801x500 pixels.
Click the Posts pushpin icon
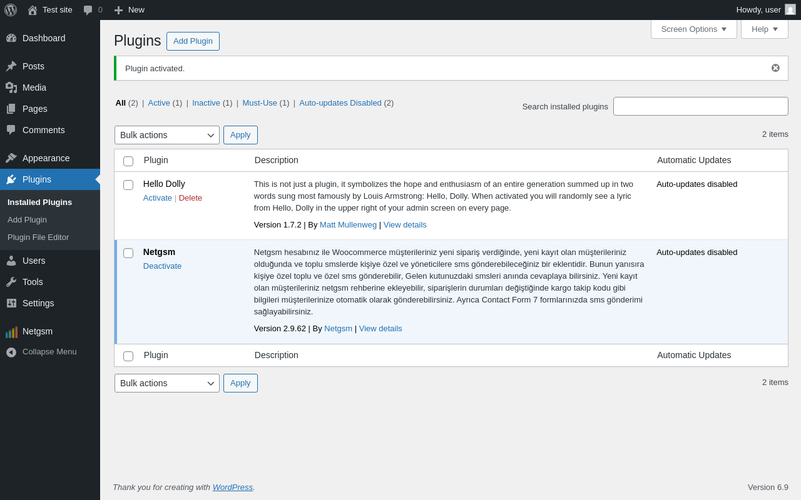click(11, 66)
